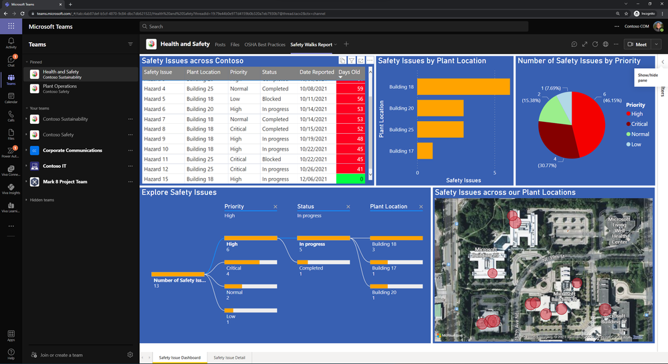The image size is (668, 364).
Task: Collapse the Pinned section
Action: 27,62
